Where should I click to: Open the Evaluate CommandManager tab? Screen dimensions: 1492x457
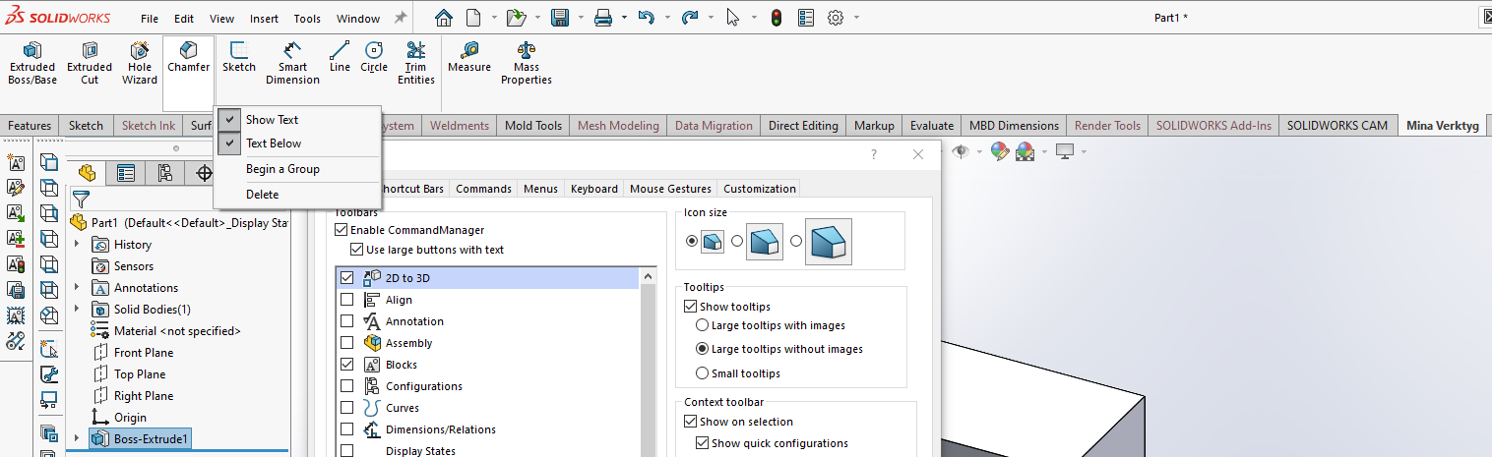coord(931,126)
